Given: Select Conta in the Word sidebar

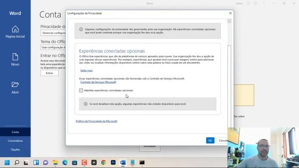Looking at the screenshot, I should (x=15, y=132).
